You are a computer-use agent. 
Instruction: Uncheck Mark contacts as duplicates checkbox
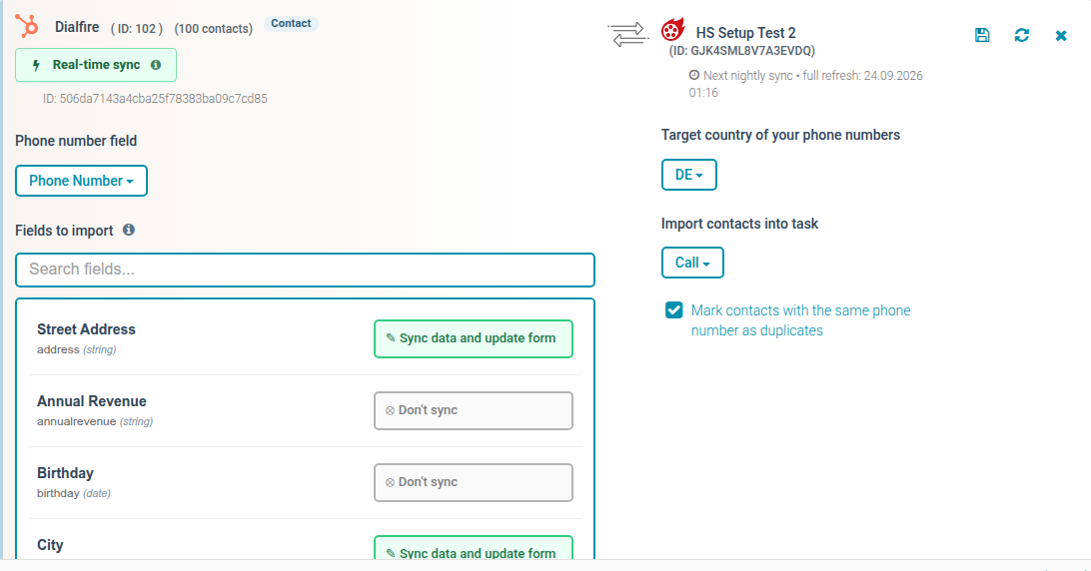673,310
